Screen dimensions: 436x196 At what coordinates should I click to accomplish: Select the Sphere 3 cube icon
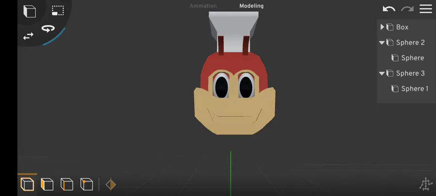pos(390,73)
